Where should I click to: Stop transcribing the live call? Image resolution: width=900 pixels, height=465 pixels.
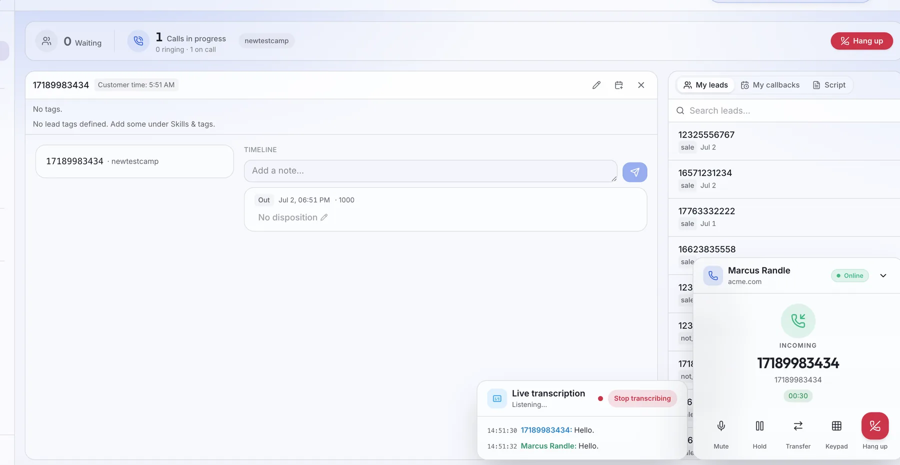642,398
